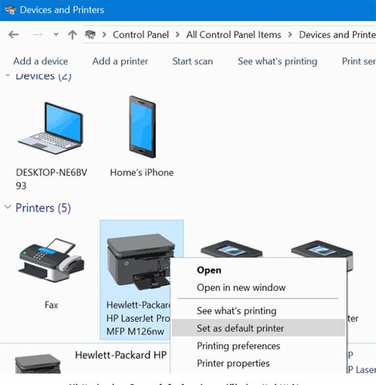Click Add a device toolbar button
This screenshot has width=376, height=385.
coord(41,61)
